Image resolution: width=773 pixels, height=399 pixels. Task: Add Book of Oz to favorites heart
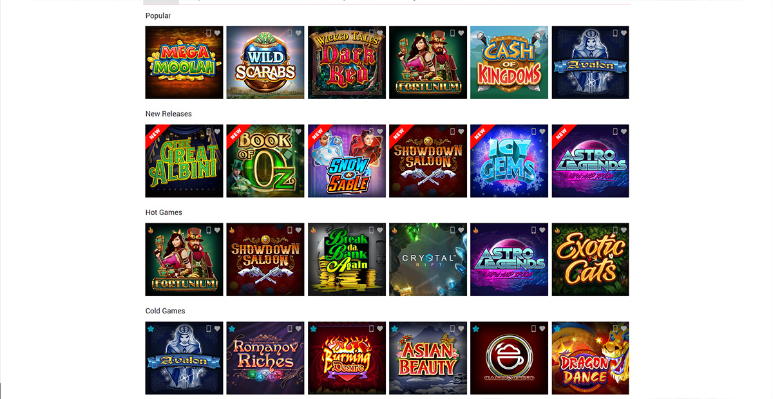[299, 131]
